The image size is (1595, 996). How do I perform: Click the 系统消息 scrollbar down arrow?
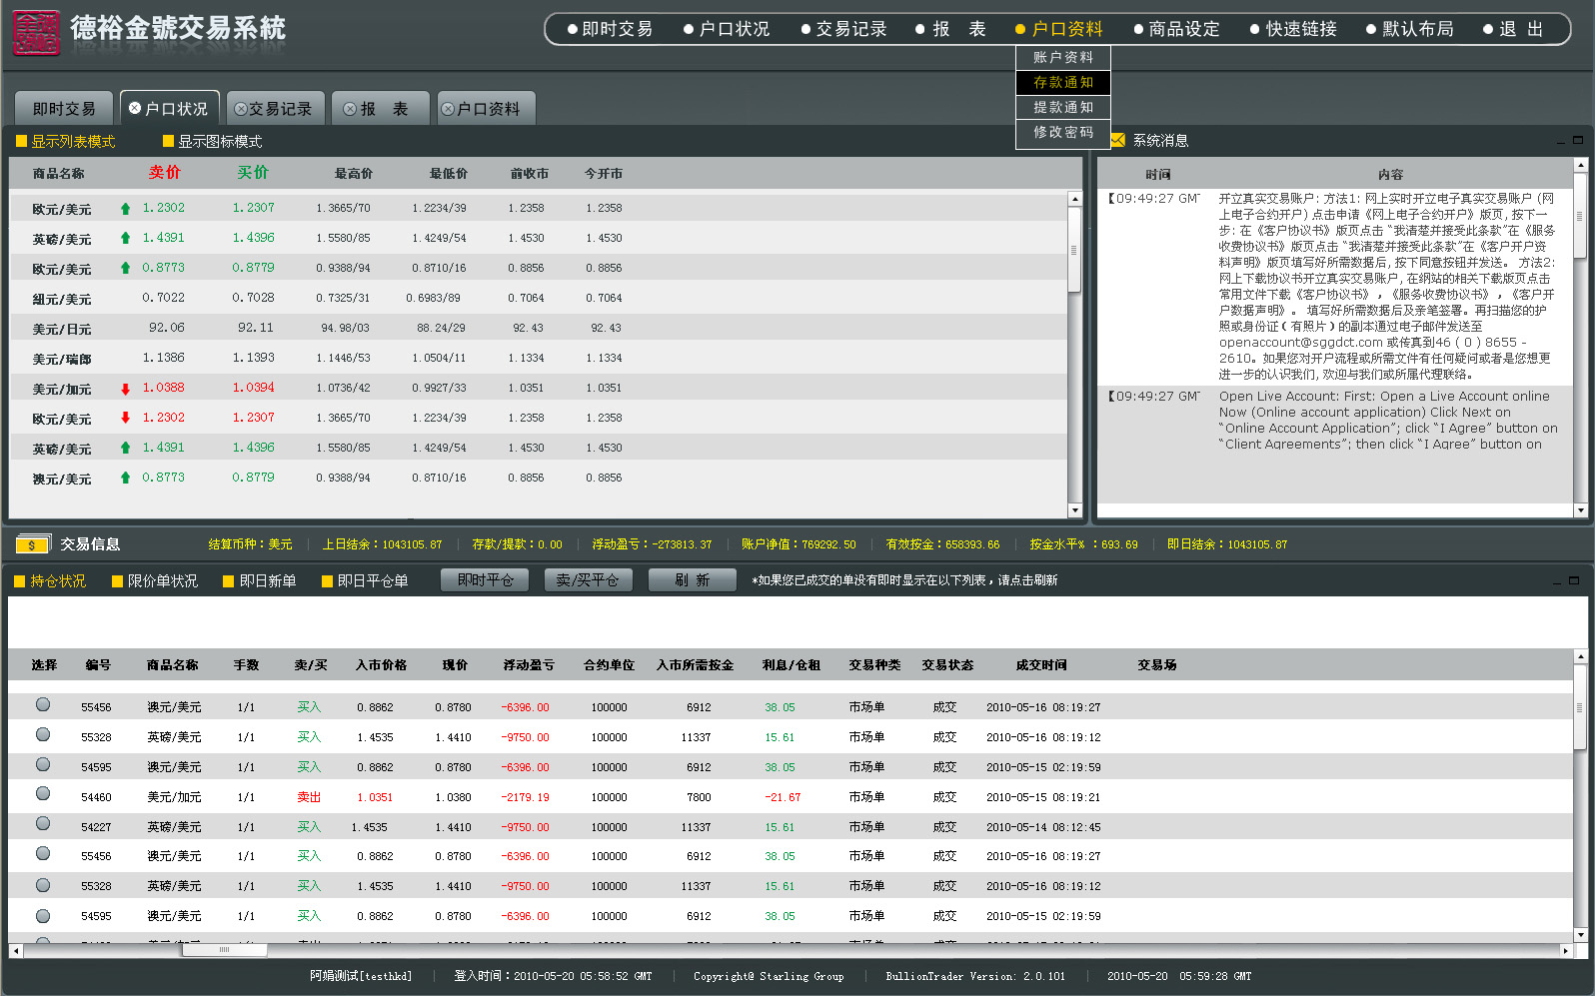pos(1580,510)
